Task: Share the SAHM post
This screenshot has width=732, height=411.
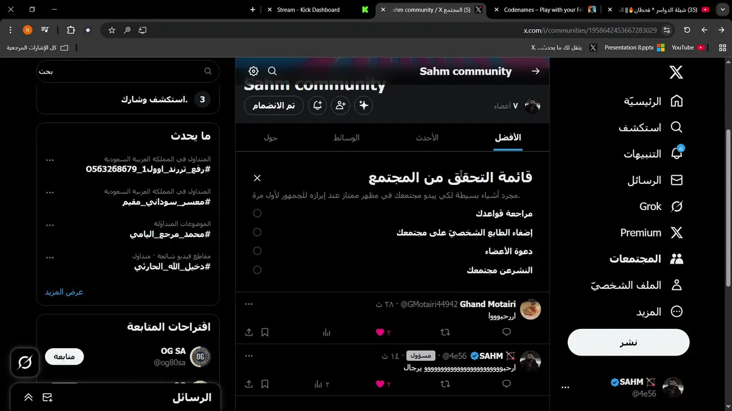Action: 249,384
